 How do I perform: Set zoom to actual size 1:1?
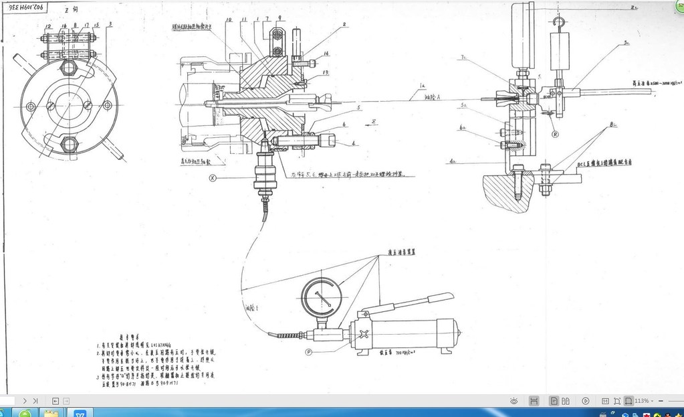605,401
